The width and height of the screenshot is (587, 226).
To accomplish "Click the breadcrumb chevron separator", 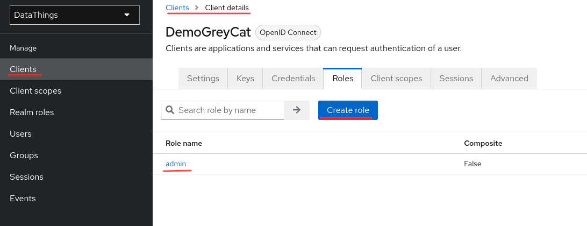I will (197, 8).
